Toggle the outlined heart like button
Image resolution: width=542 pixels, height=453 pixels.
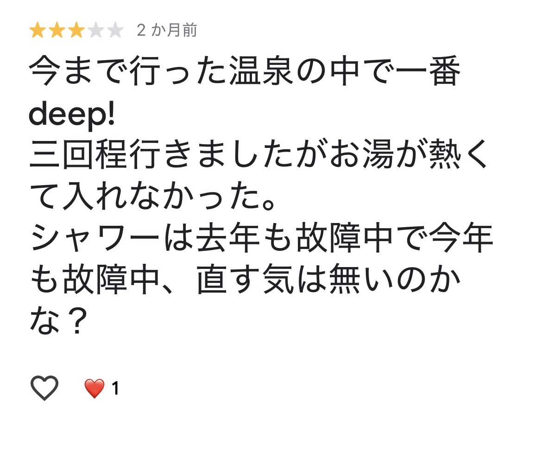click(44, 388)
